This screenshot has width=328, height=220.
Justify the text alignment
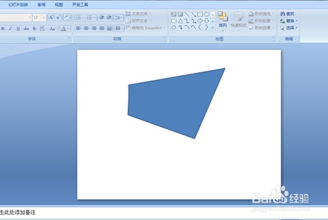coord(101,28)
